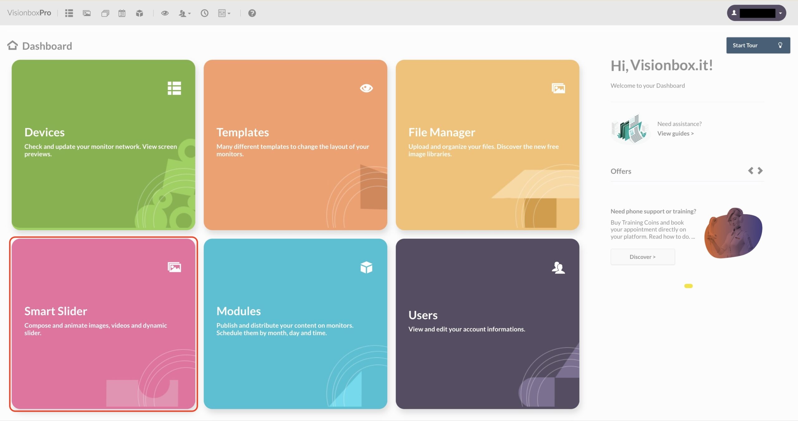This screenshot has height=421, width=798.
Task: Open the user account dropdown menu
Action: coord(757,13)
